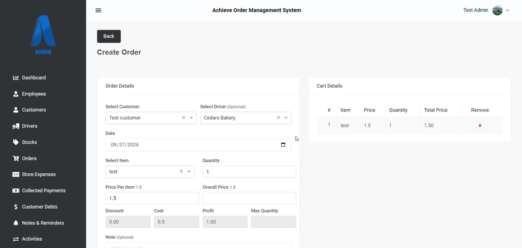Click the Customers person icon

[x=16, y=110]
